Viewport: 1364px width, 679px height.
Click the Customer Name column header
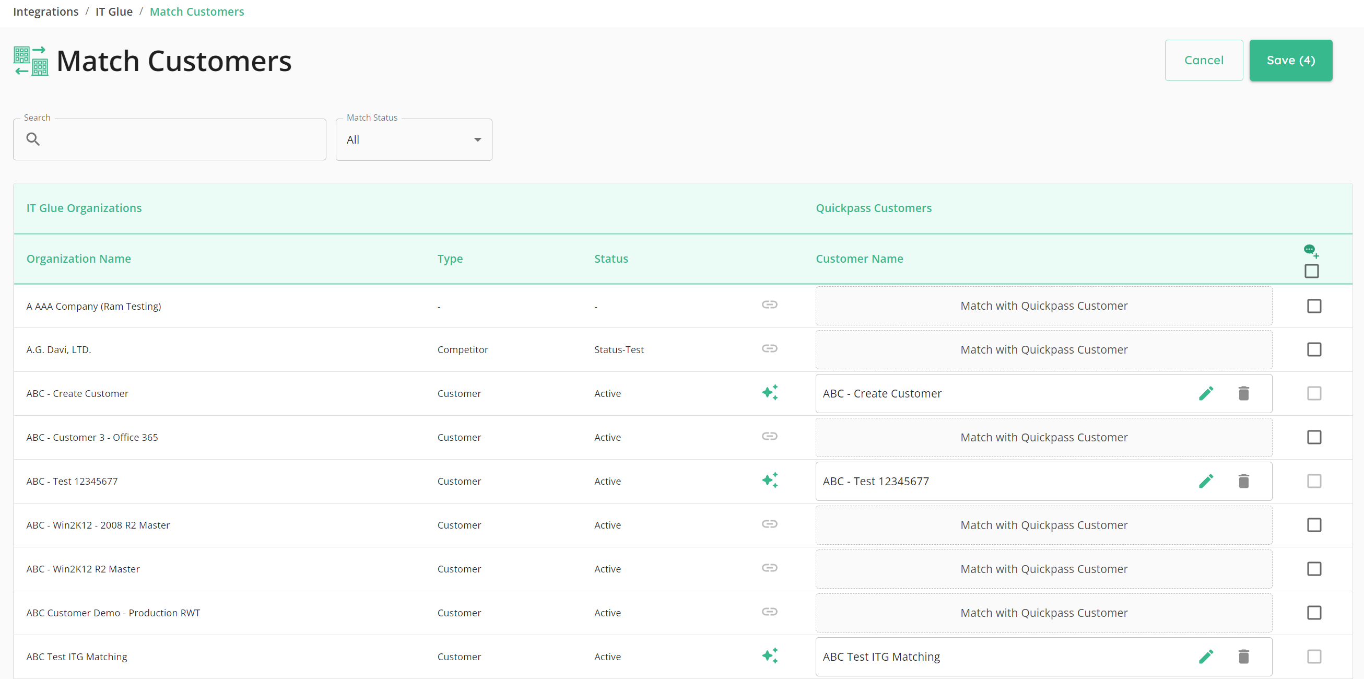859,259
